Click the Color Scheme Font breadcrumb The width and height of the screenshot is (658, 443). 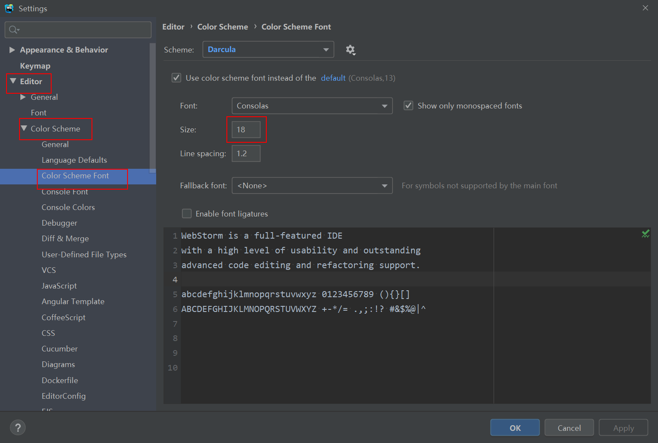click(x=296, y=27)
